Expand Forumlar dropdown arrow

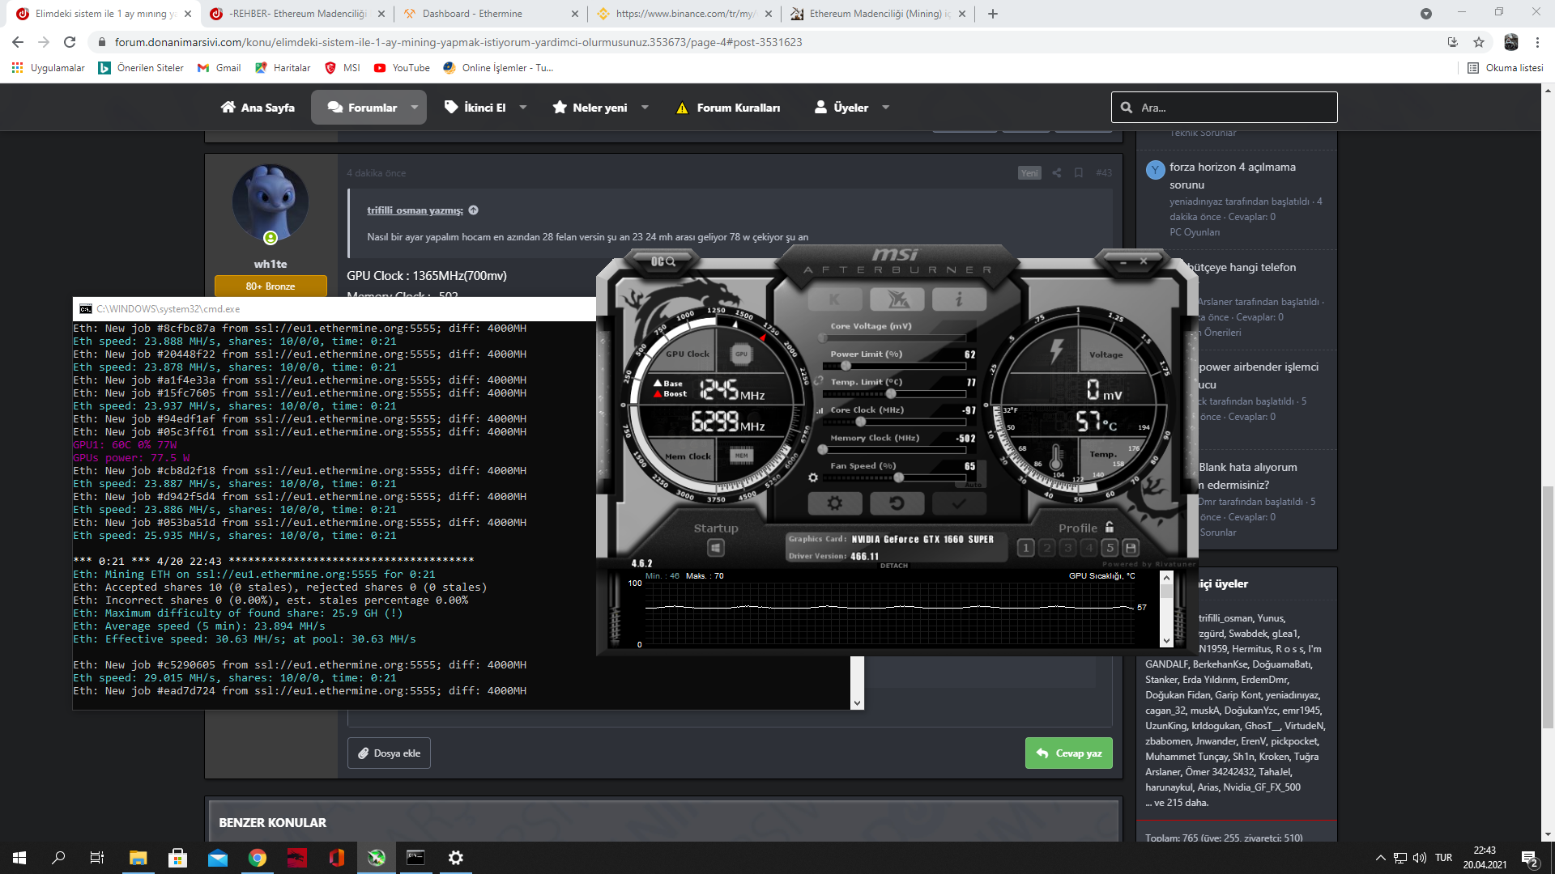pos(415,108)
